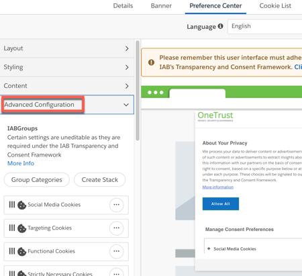The width and height of the screenshot is (302, 276).
Task: Open options menu for Social Media Cookies
Action: click(x=116, y=205)
